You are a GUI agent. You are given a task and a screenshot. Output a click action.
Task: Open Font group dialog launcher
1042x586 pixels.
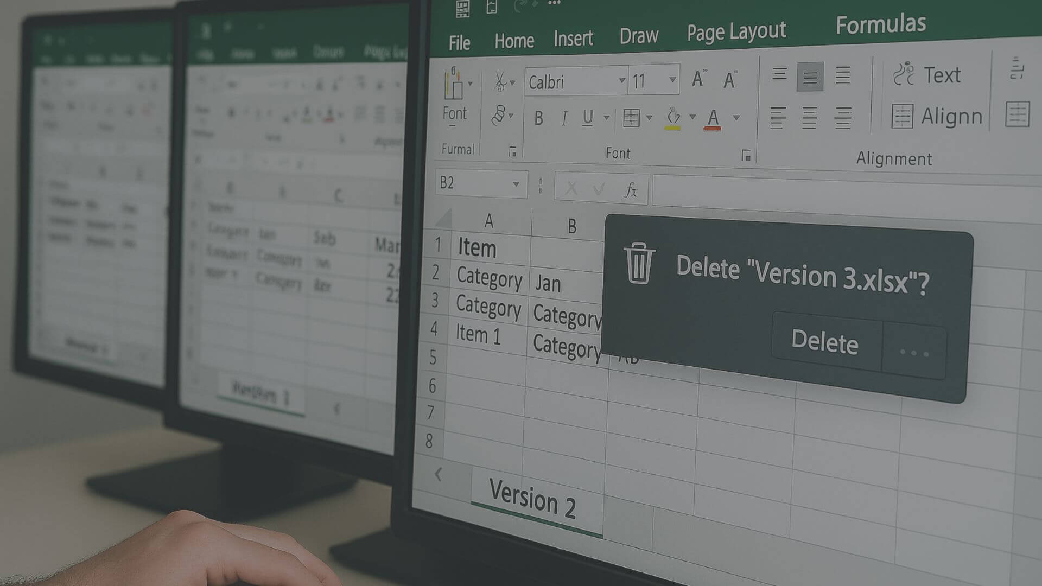[x=746, y=156]
